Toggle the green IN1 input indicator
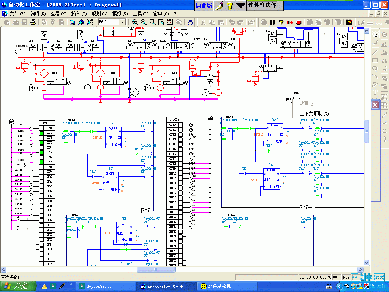Image resolution: width=389 pixels, height=292 pixels. coord(42,133)
